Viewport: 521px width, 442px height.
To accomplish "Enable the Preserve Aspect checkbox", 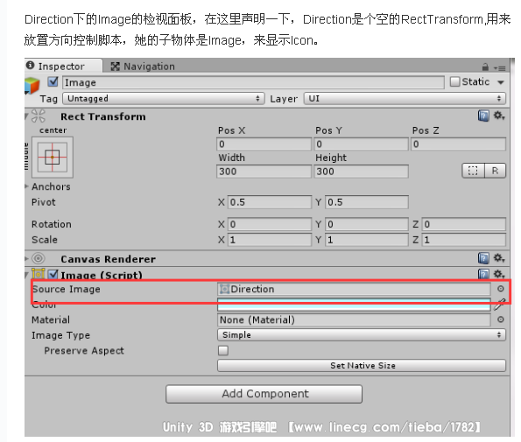I will coord(223,350).
